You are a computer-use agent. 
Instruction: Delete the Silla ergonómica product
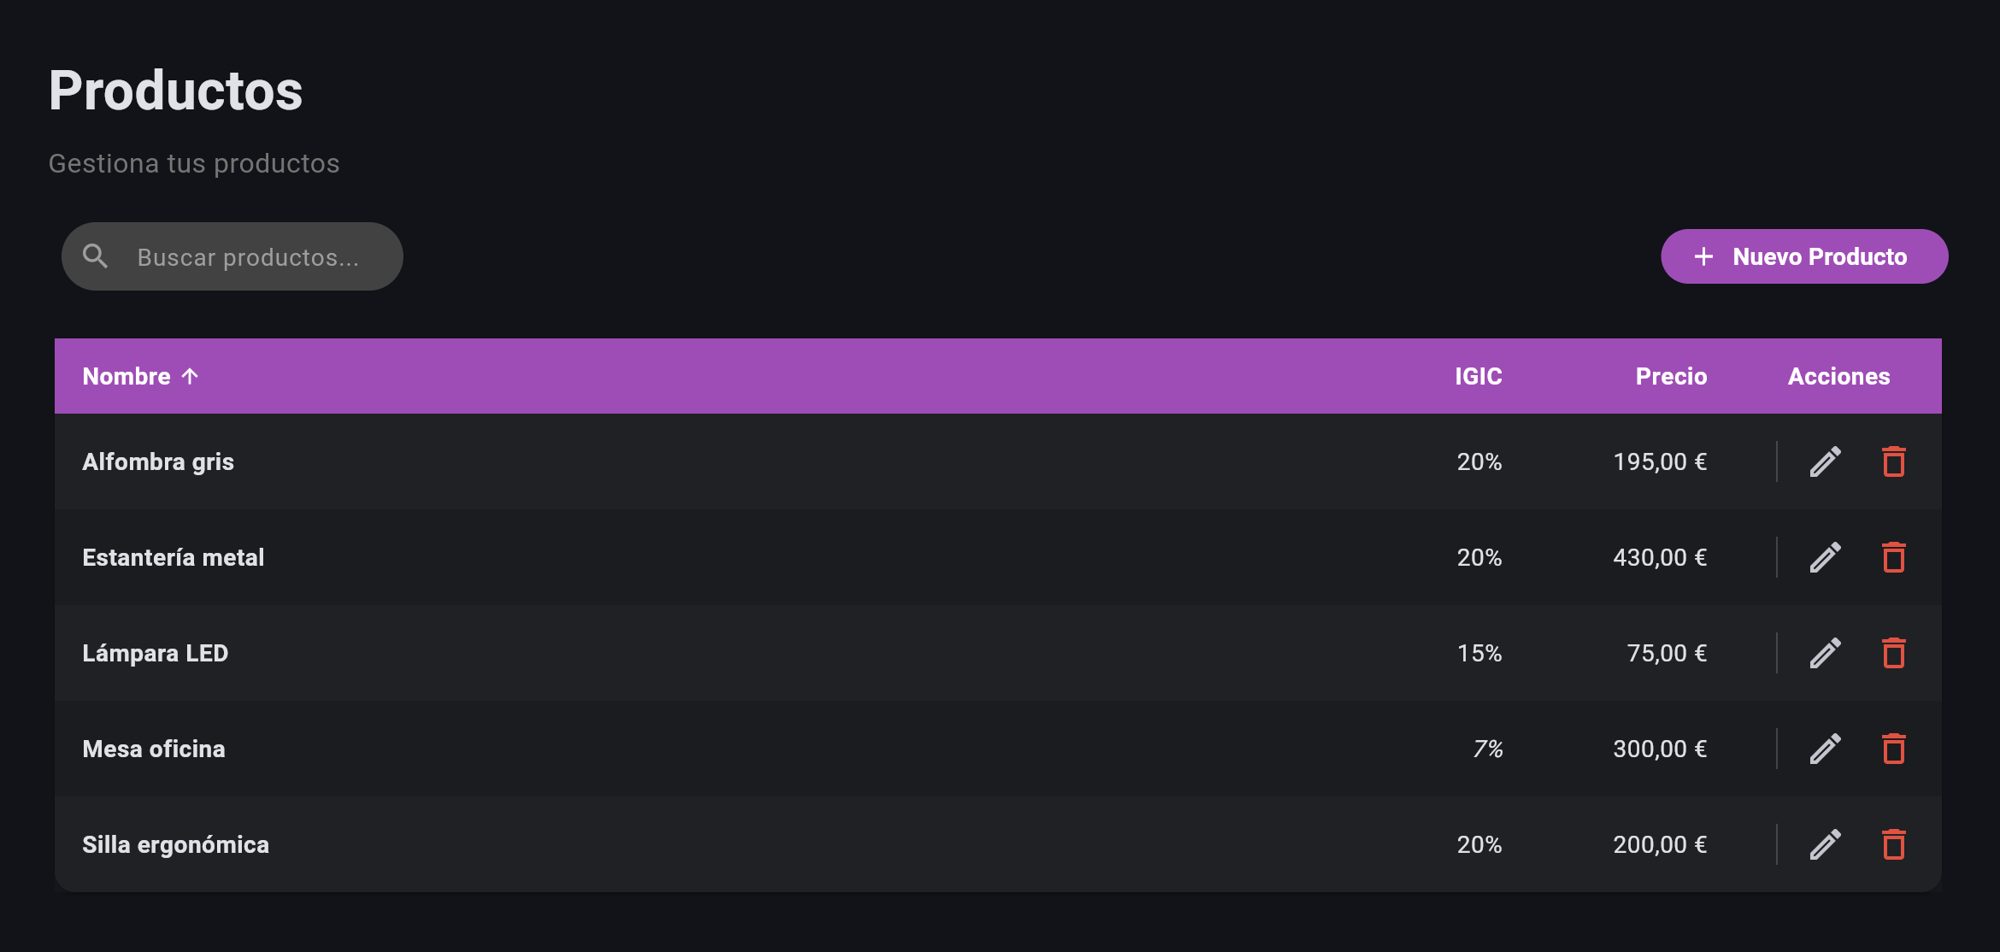point(1893,844)
